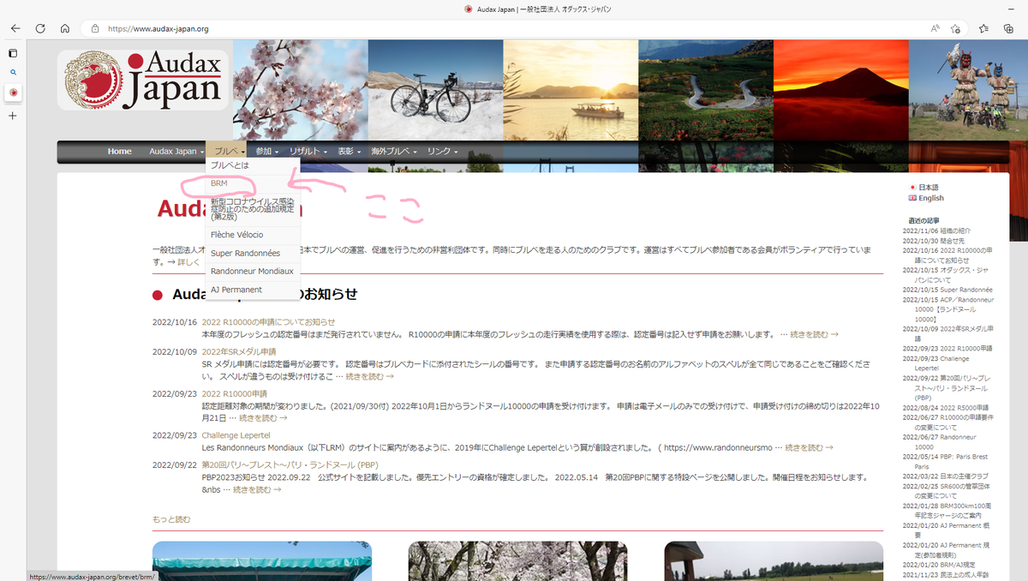Click the cherry blossom header photo
The image size is (1028, 581).
[x=300, y=90]
